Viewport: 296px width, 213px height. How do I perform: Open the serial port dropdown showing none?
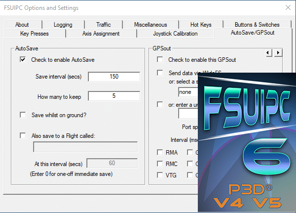[188, 91]
